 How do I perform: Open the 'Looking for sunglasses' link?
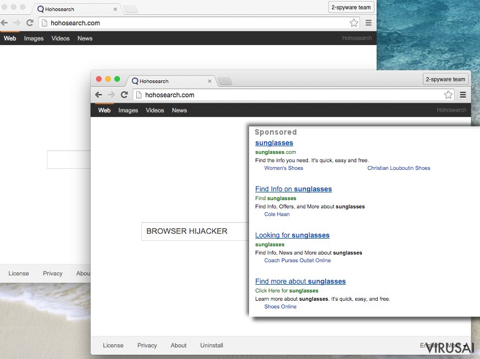(293, 235)
